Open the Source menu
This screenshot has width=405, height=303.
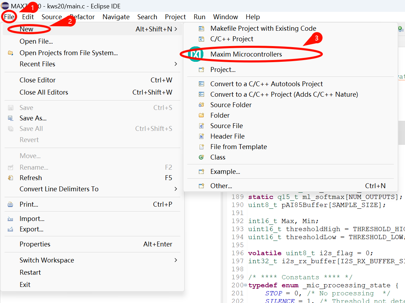[x=52, y=17]
